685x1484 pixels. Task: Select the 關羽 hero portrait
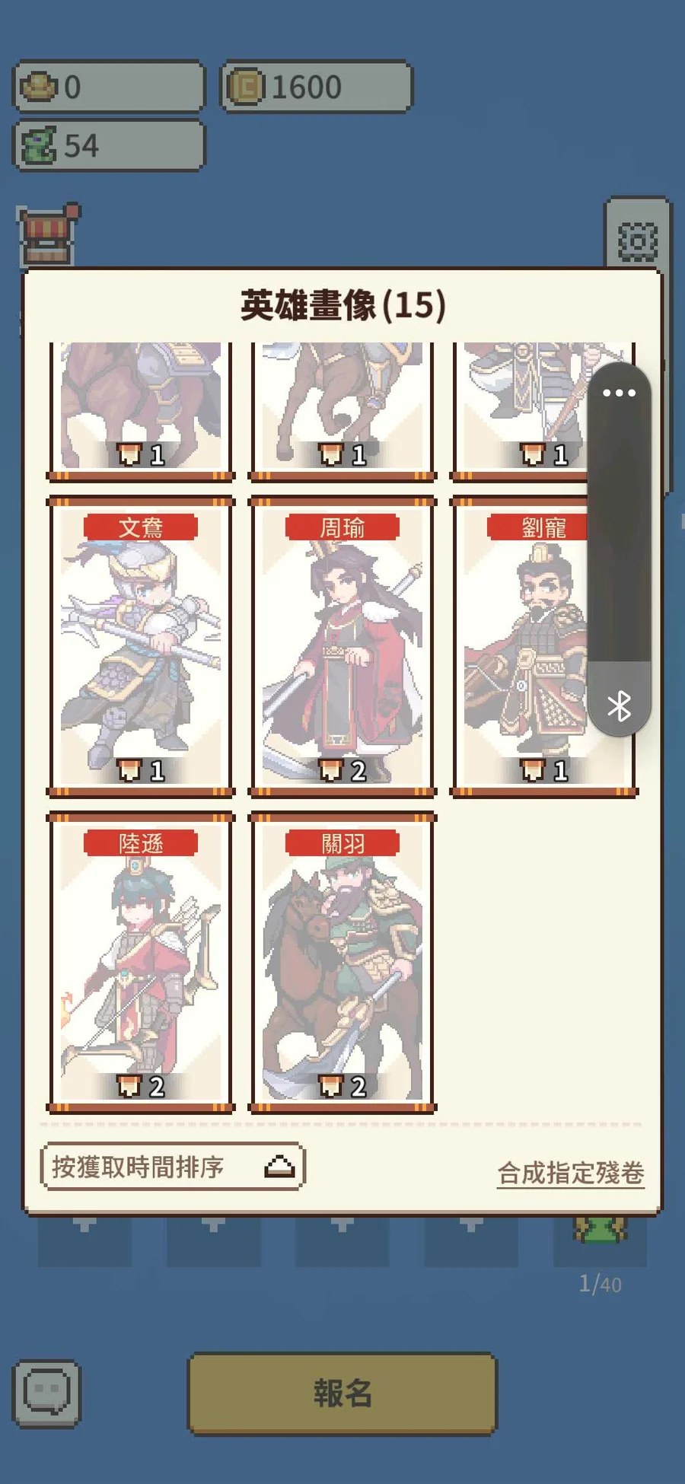click(x=342, y=963)
